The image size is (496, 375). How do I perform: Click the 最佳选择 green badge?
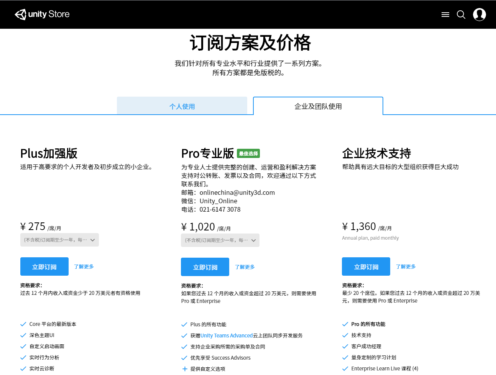(x=248, y=153)
